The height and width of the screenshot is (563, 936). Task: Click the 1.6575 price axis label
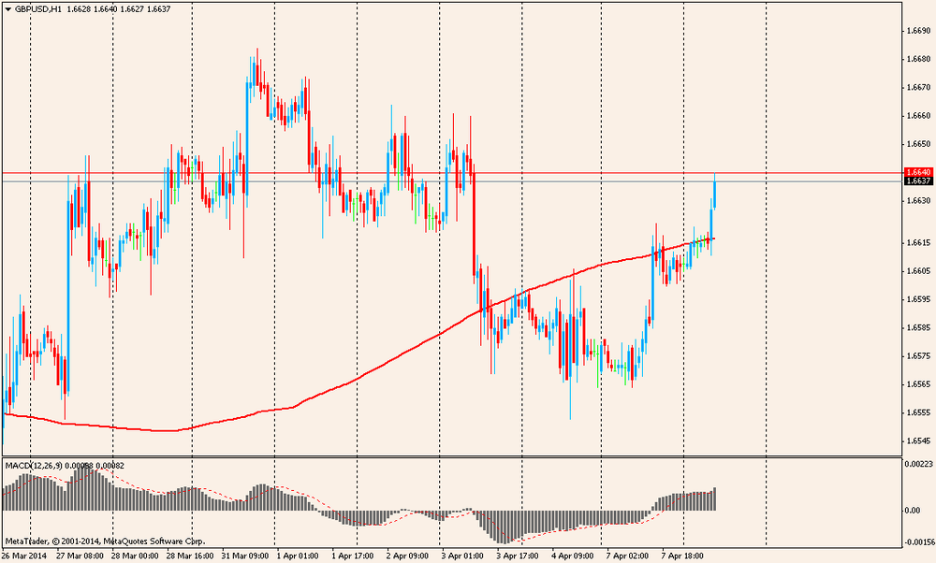(x=918, y=356)
